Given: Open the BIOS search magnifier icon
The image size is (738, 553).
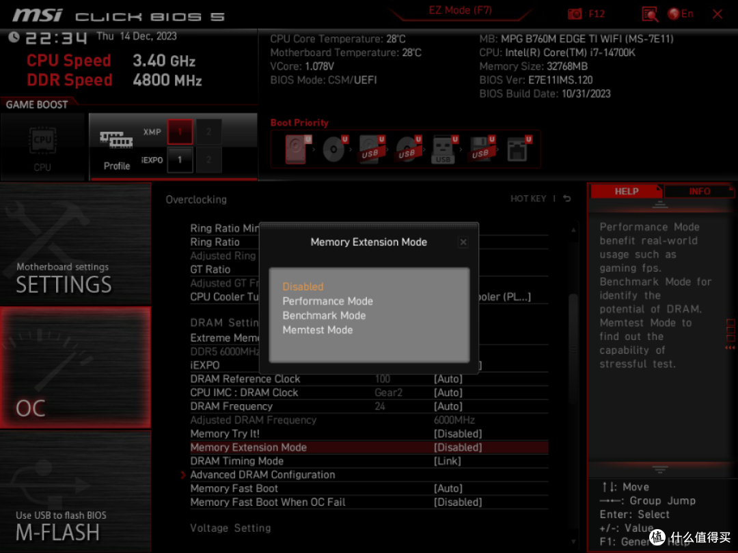Looking at the screenshot, I should 650,14.
